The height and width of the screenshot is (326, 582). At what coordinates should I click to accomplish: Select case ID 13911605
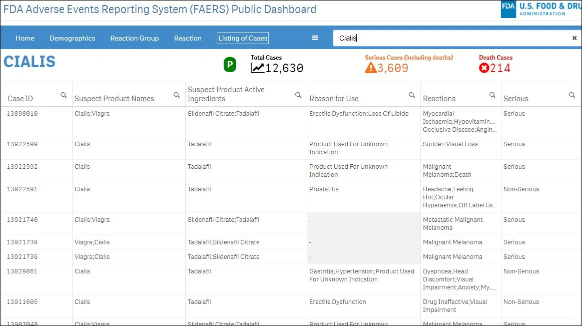pyautogui.click(x=23, y=302)
